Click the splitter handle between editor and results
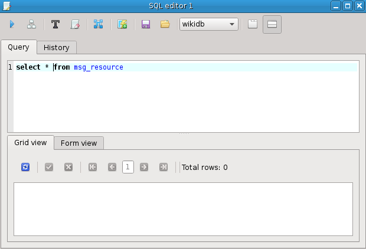This screenshot has height=249, width=366. (184, 134)
